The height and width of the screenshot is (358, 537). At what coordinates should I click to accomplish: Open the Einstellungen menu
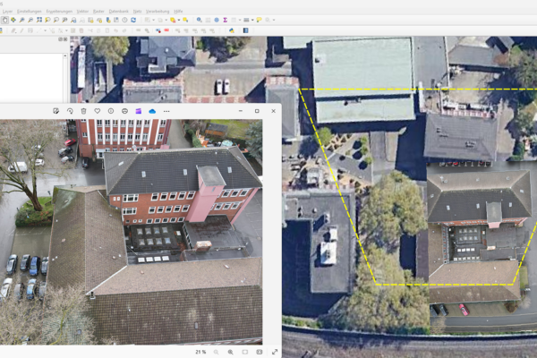[x=30, y=12]
